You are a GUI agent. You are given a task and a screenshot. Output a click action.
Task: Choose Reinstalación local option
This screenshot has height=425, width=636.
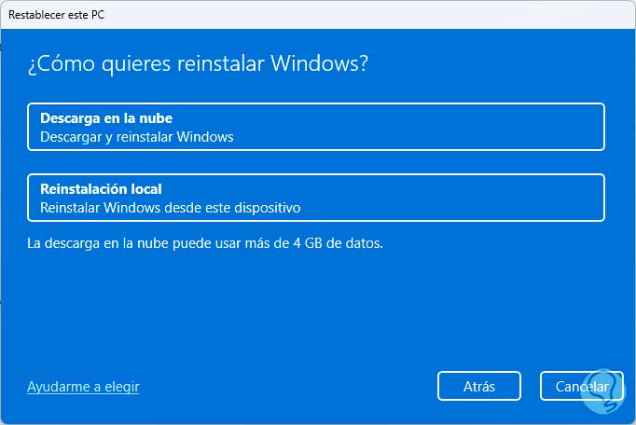tap(316, 198)
